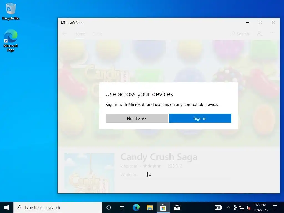Open Task View on the taskbar
Viewport: 284px width, 213px height.
pyautogui.click(x=122, y=207)
